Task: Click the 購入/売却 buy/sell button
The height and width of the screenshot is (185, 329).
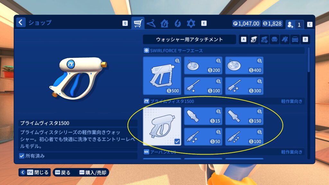Action: coord(93,172)
